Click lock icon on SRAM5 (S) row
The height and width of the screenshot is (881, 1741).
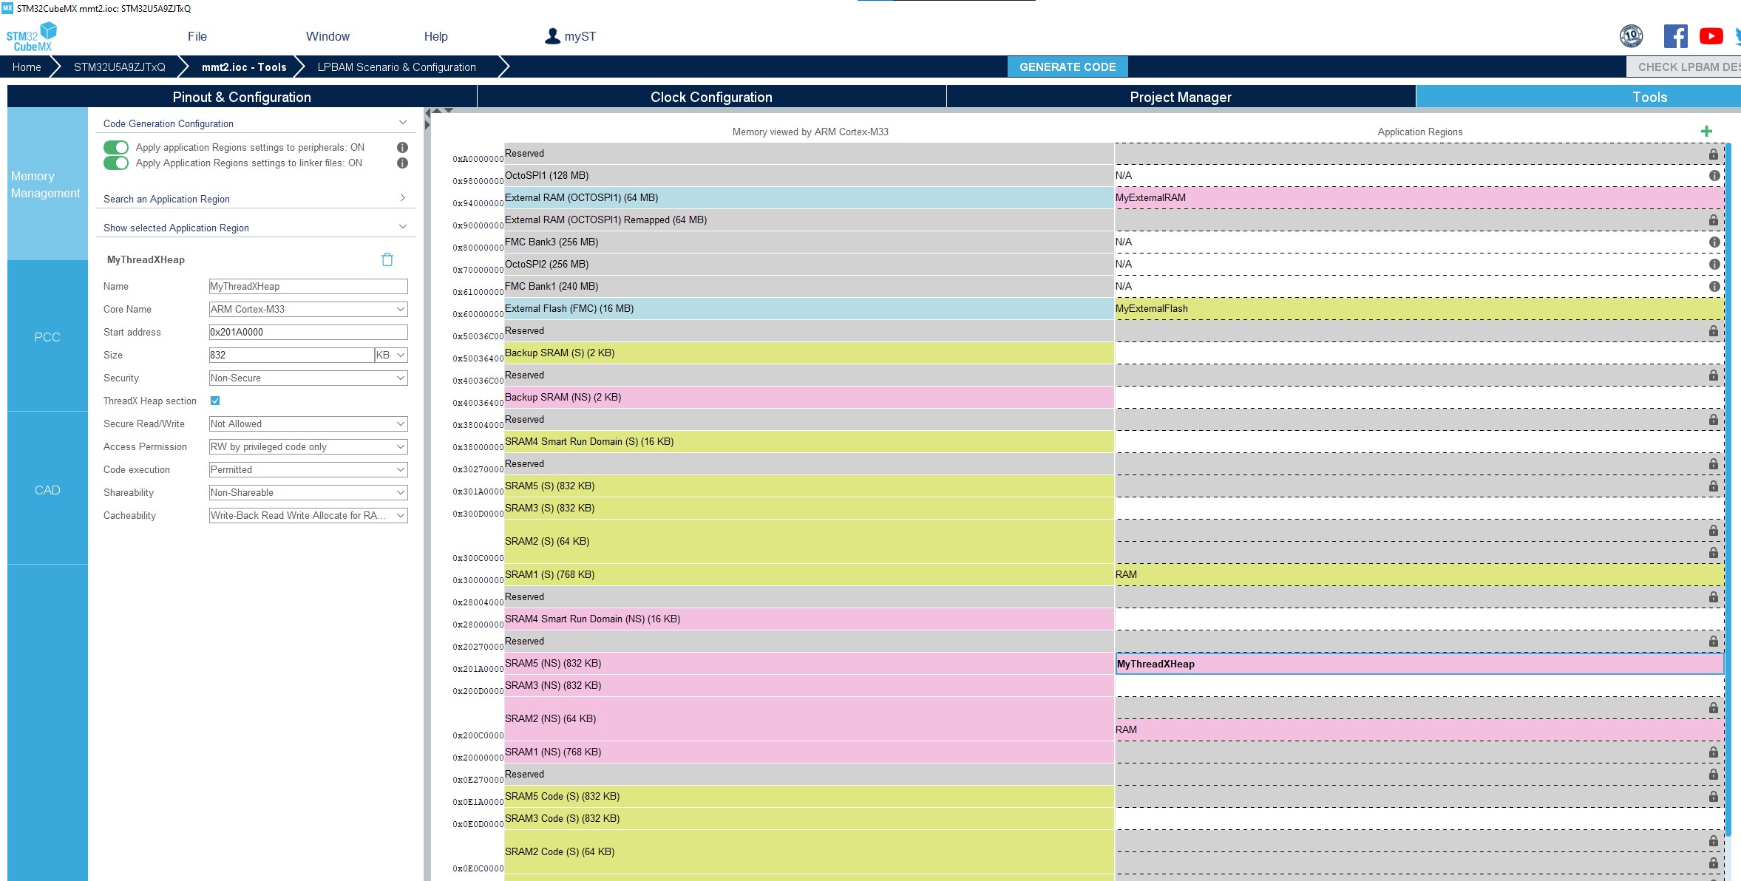click(x=1714, y=486)
